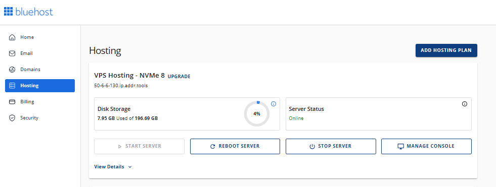
Task: Click the ADD HOSTING PLAN button
Action: tap(446, 50)
